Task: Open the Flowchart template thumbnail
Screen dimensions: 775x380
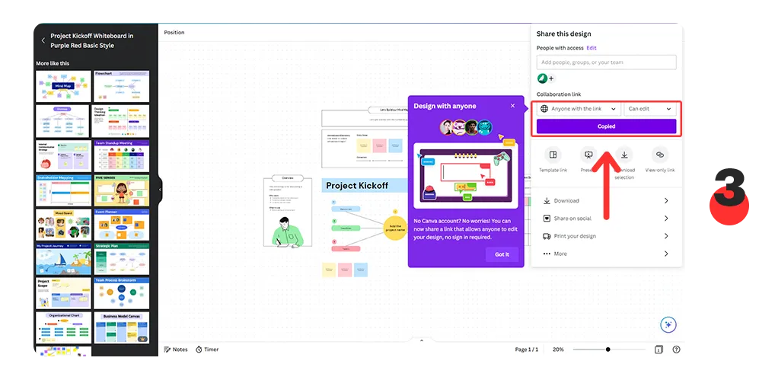Action: coord(122,86)
